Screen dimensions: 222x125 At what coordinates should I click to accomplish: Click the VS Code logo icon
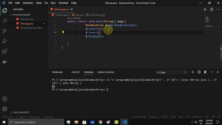[3, 3]
